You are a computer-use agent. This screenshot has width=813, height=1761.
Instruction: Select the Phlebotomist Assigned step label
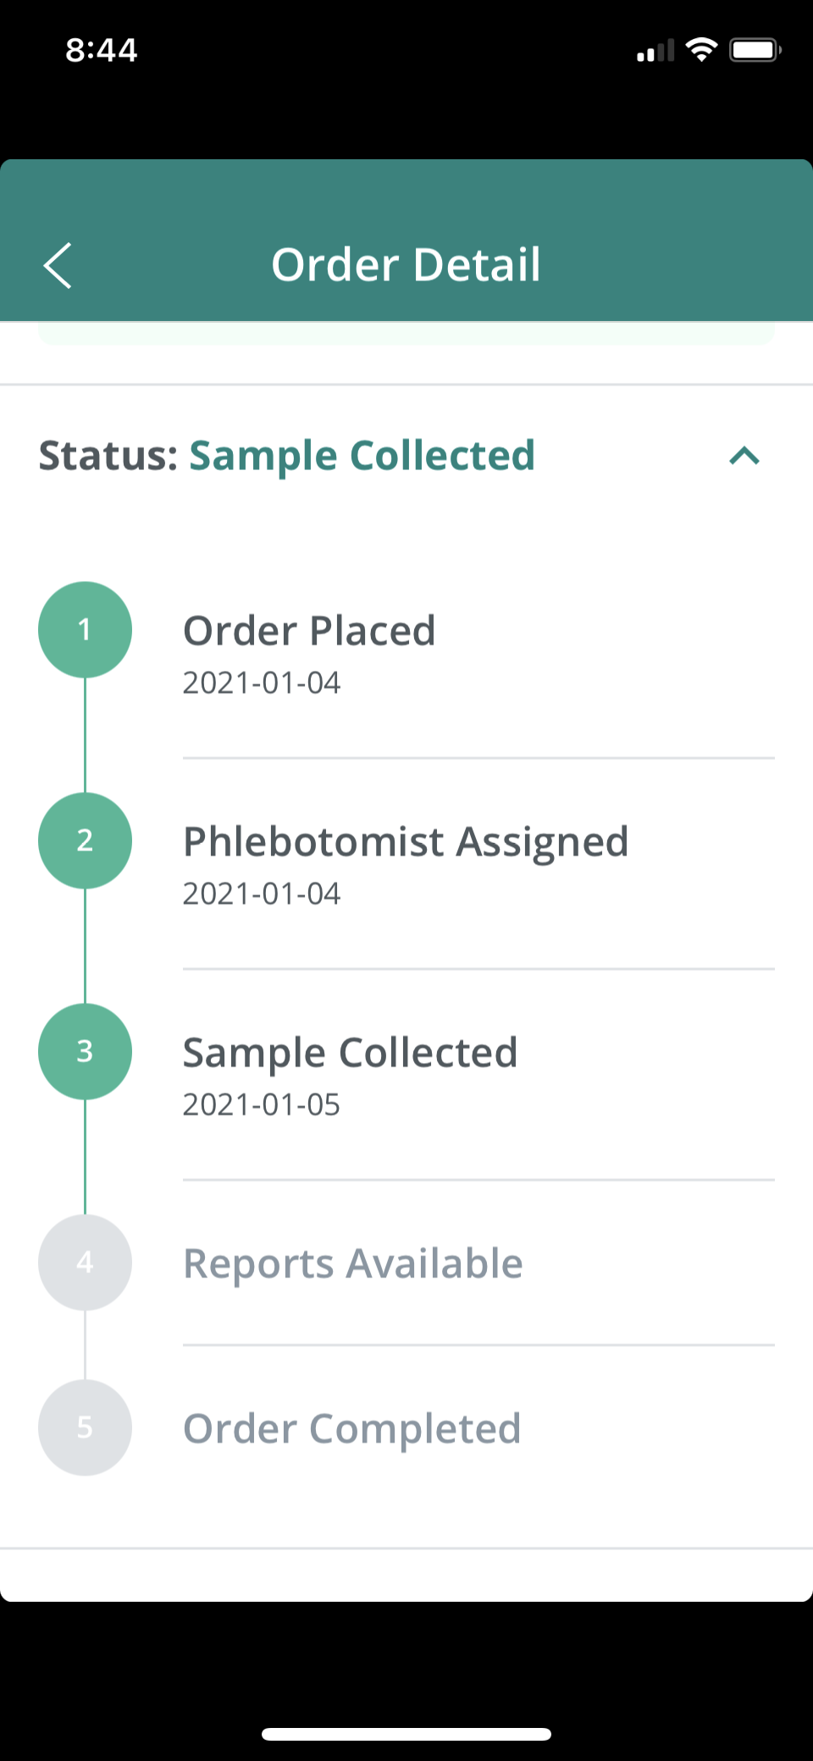point(406,842)
